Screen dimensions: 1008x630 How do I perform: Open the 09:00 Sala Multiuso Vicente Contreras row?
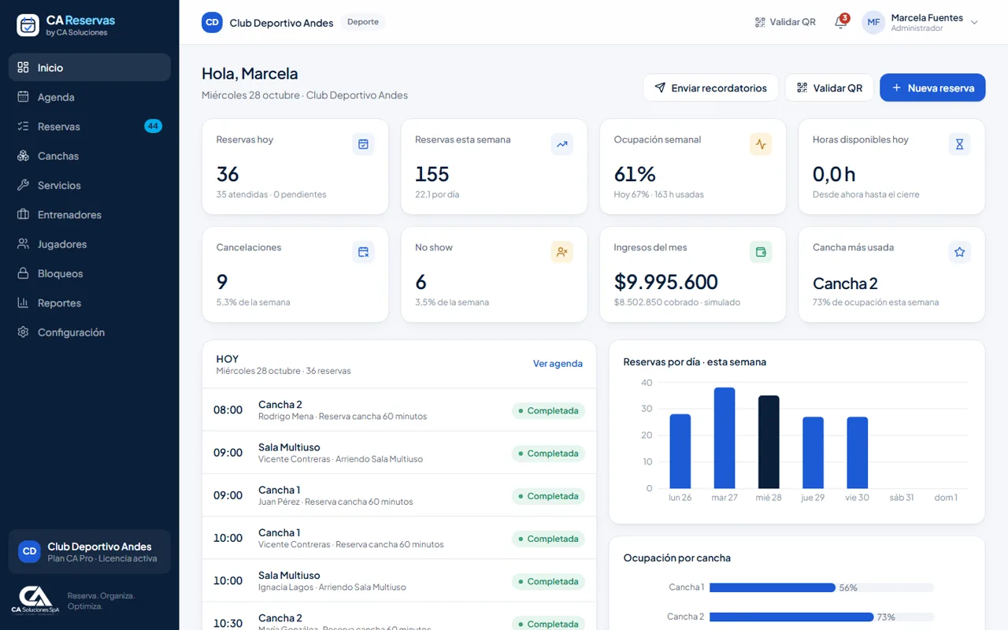[399, 452]
